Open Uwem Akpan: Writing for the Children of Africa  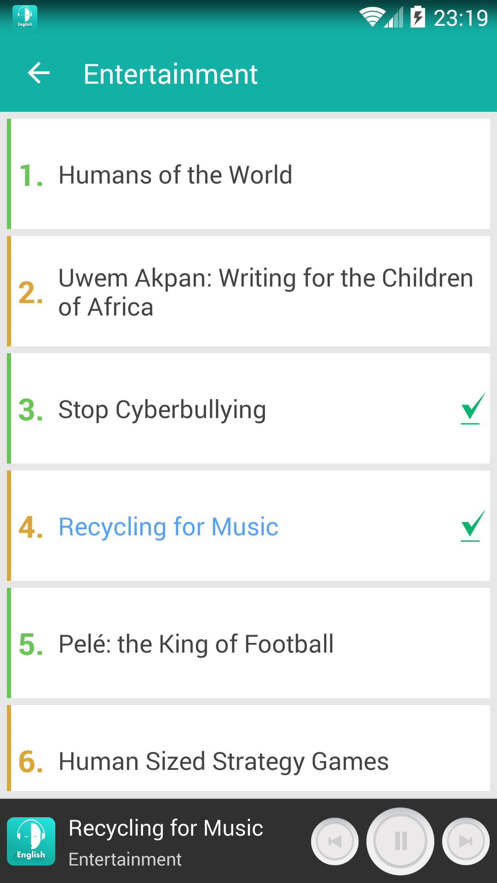[x=248, y=291]
